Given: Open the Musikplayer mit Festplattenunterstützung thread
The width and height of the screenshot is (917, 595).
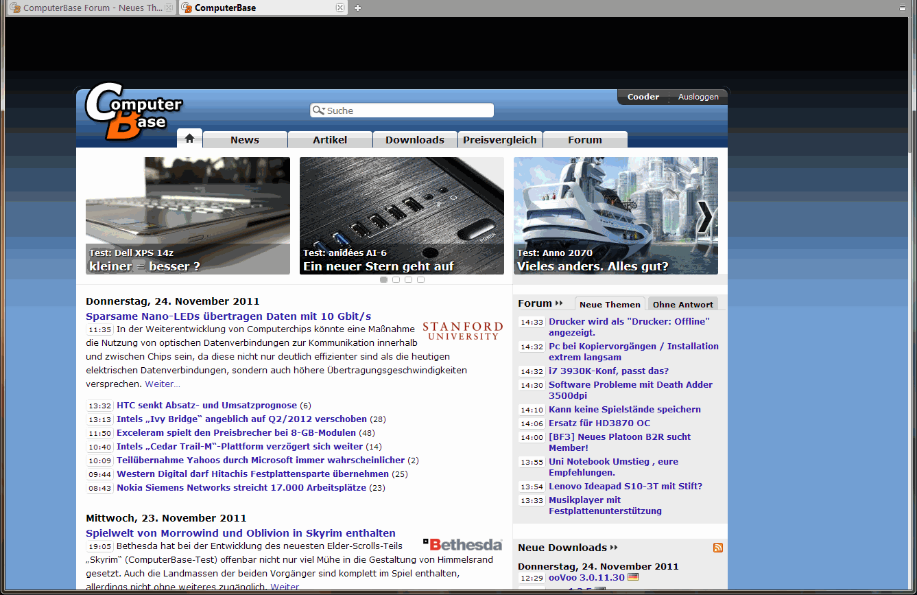Looking at the screenshot, I should 606,505.
